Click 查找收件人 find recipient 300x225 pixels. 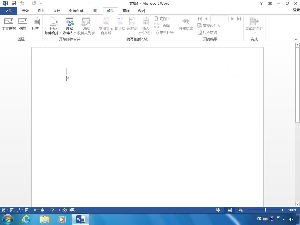pyautogui.click(x=209, y=25)
